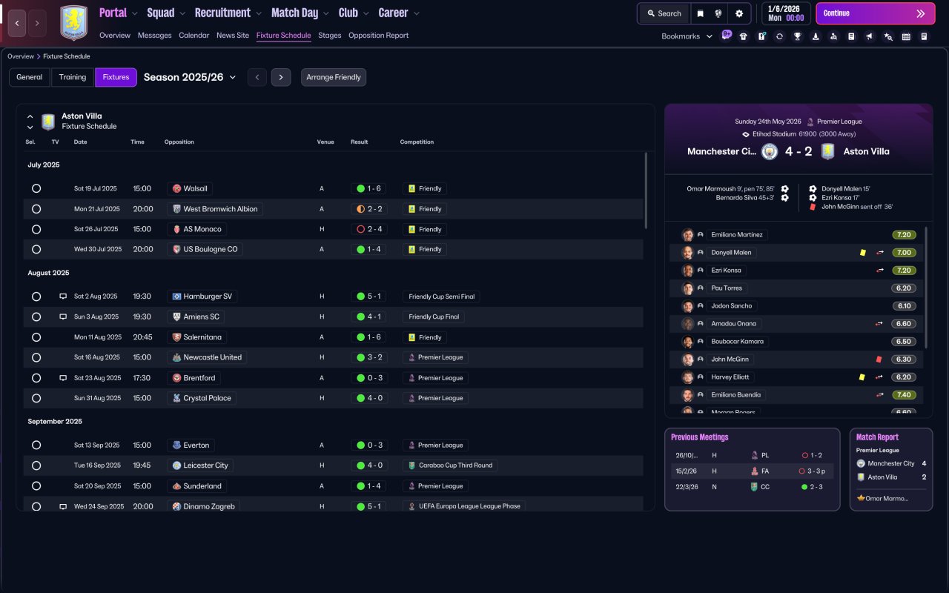Click the TV icon on Brentford row
Viewport: 949px width, 593px height.
(x=63, y=378)
